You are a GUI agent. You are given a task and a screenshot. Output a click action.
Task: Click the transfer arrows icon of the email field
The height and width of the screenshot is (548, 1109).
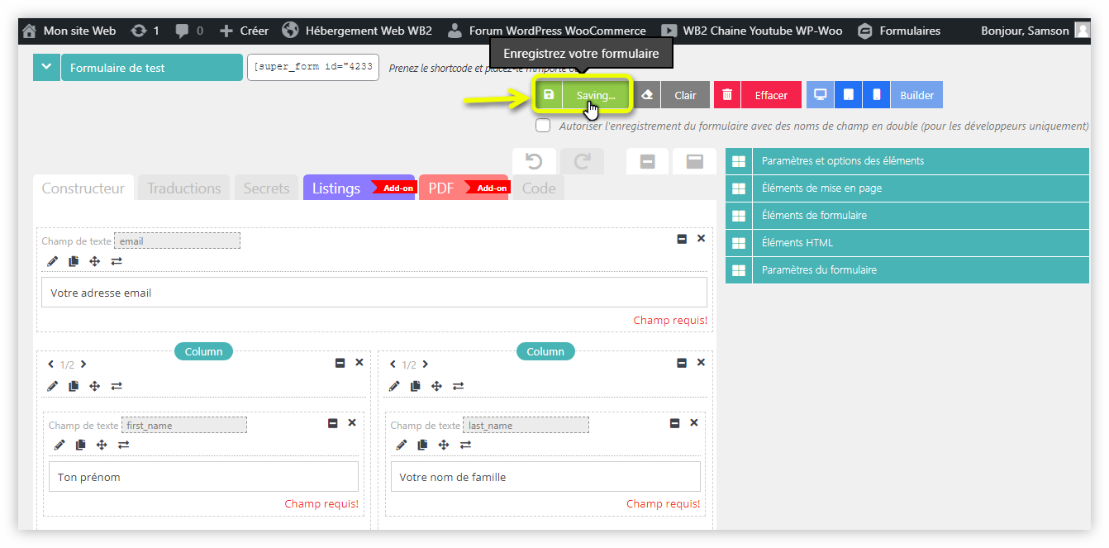pyautogui.click(x=117, y=261)
